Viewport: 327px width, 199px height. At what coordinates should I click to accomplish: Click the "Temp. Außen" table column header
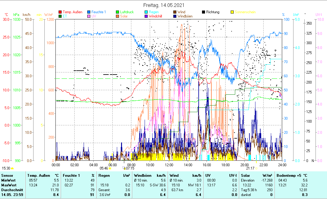coord(39,176)
